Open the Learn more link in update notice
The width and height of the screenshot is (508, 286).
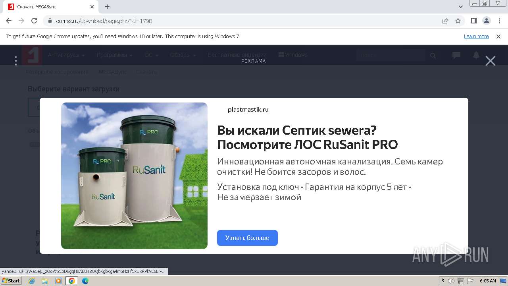pos(476,37)
